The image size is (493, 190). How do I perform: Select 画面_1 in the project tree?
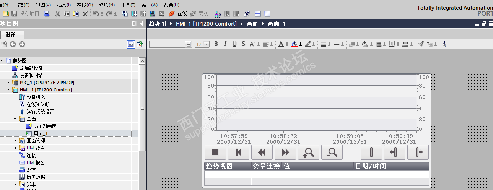coord(40,133)
